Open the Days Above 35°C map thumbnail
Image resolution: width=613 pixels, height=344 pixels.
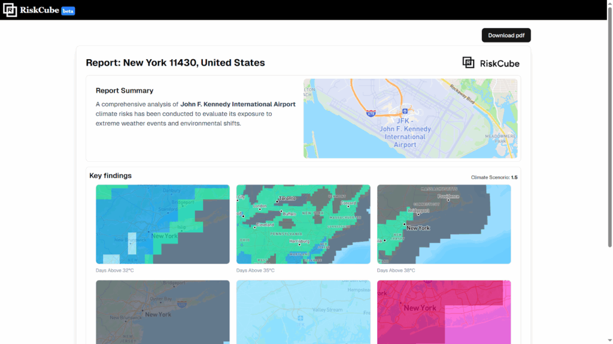(x=303, y=224)
